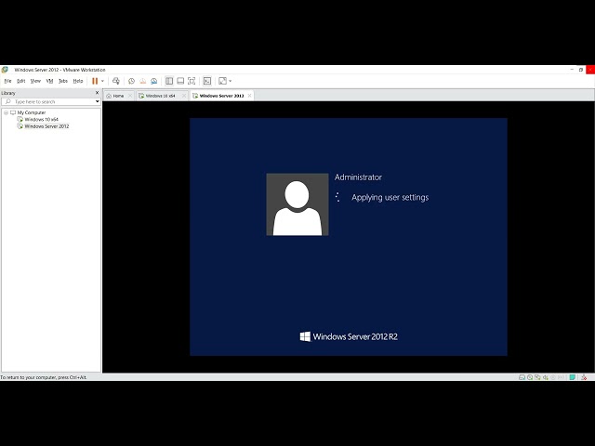Viewport: 595px width, 446px height.
Task: Close the Windows 10 x64 tab
Action: point(184,96)
